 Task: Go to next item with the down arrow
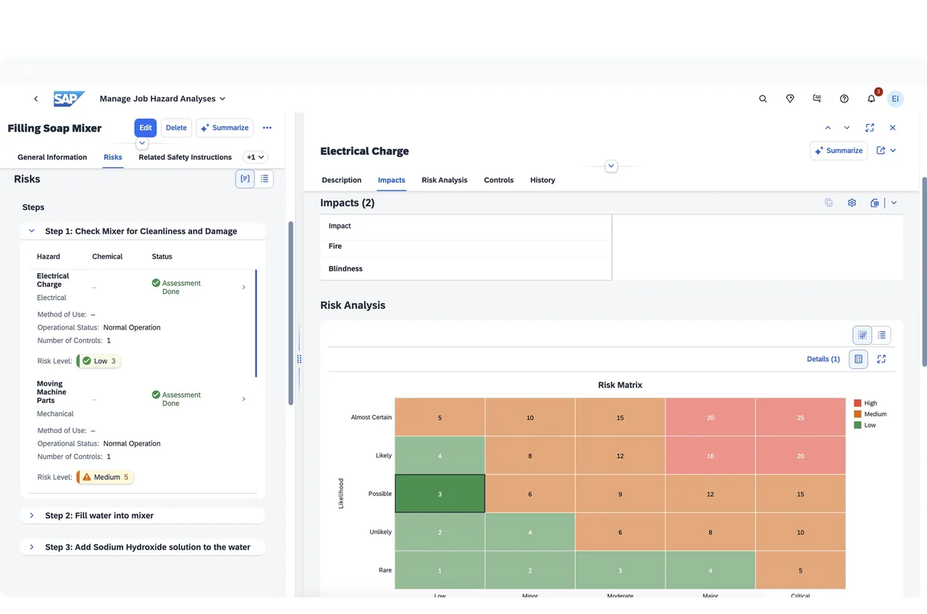tap(847, 127)
